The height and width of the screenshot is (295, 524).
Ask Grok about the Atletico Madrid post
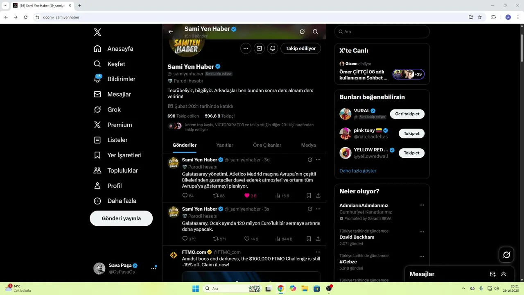click(310, 160)
